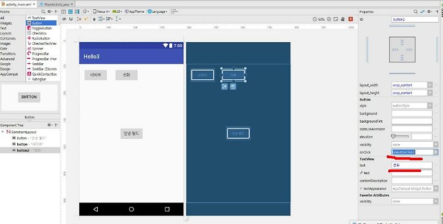Screen dimensions: 443x224
Task: Click 전화 button in design preview
Action: click(x=126, y=75)
